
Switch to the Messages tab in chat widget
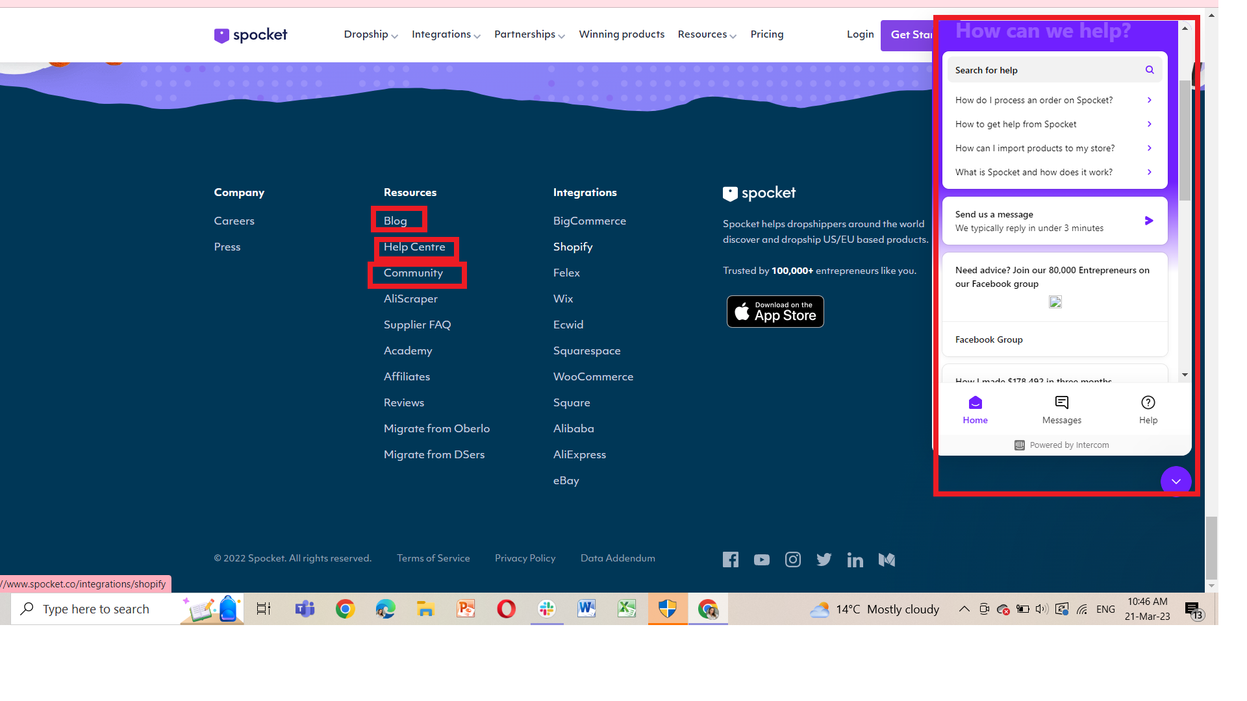click(1062, 410)
